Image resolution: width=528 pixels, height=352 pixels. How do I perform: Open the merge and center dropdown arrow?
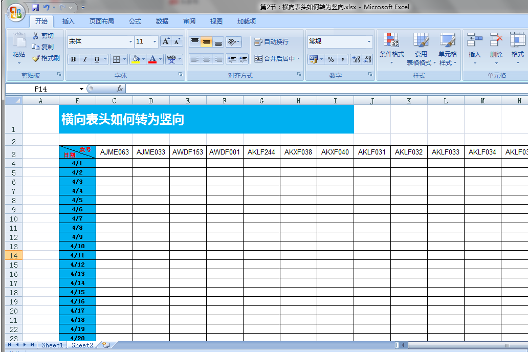pyautogui.click(x=298, y=59)
